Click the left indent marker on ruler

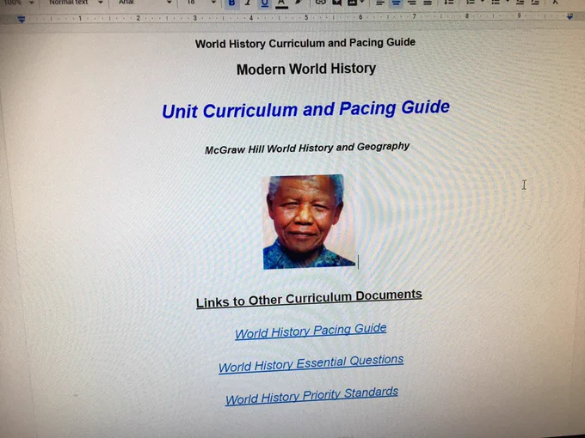click(22, 20)
